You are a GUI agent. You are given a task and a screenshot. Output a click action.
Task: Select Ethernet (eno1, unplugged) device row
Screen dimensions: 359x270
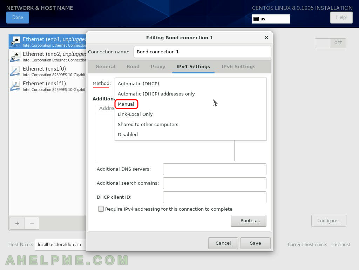(x=48, y=42)
